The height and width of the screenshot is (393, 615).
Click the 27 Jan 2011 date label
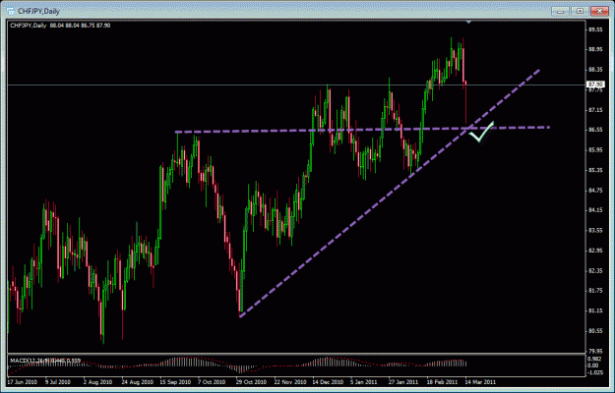click(403, 382)
